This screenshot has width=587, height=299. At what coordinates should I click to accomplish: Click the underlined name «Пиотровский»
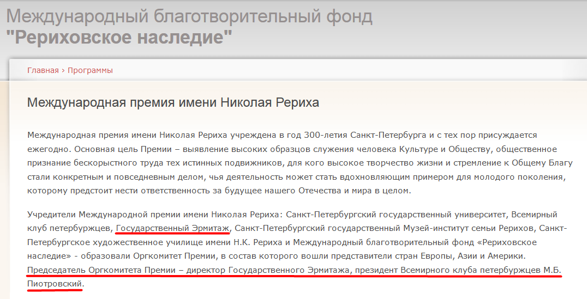tap(55, 284)
